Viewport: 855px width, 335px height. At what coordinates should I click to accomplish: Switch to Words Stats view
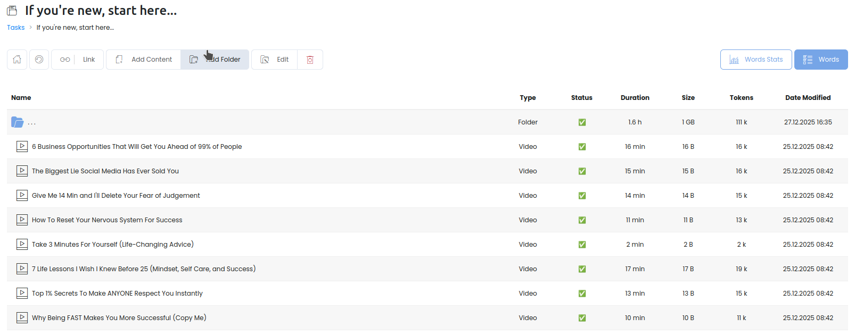pos(756,60)
